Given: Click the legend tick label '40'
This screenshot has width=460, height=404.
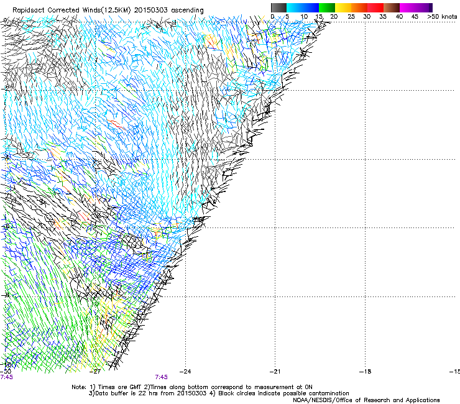Looking at the screenshot, I should (399, 17).
